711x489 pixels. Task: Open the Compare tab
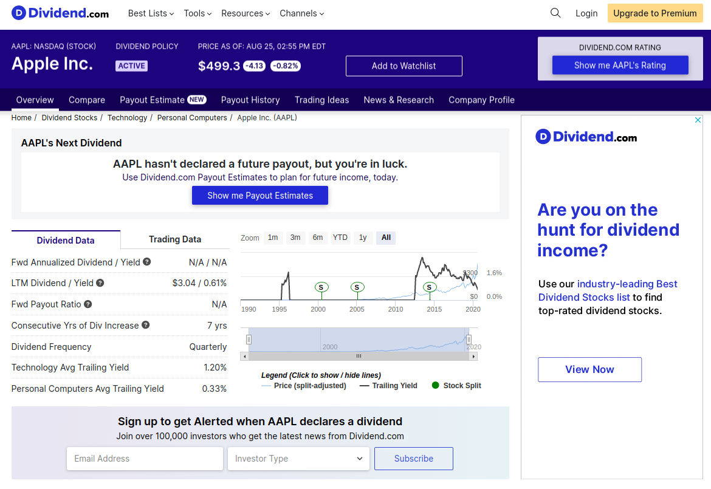tap(87, 100)
